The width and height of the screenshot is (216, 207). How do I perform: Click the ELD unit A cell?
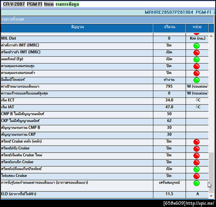click(198, 194)
